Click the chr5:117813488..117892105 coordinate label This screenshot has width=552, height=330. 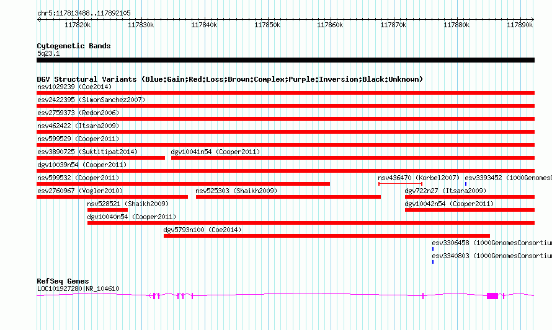pos(84,13)
